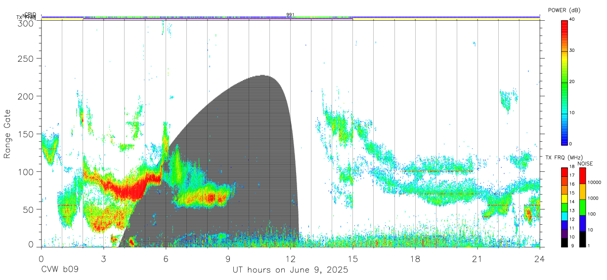Screen dimensions: 607x280
Task: Click the 15 UT hour axis tick label
Action: pyautogui.click(x=353, y=258)
